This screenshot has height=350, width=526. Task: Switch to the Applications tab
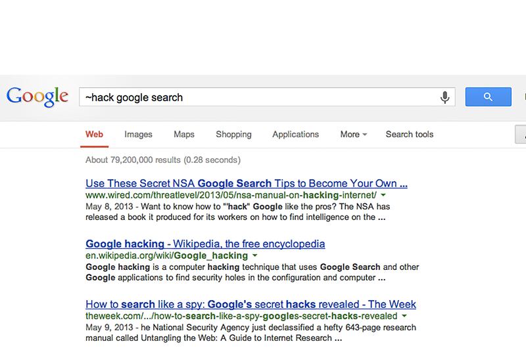coord(295,135)
